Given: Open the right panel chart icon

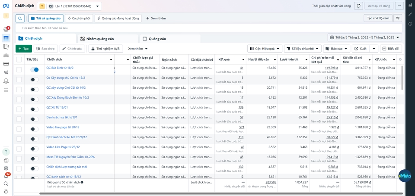Looking at the screenshot, I should tap(410, 5).
